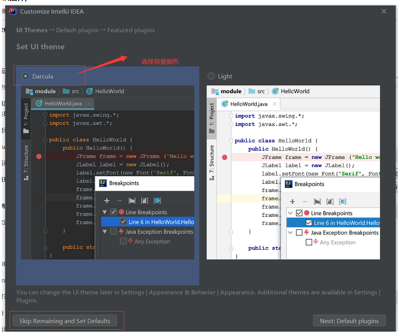Go to Next: Default plugins
The height and width of the screenshot is (334, 399).
pyautogui.click(x=349, y=321)
